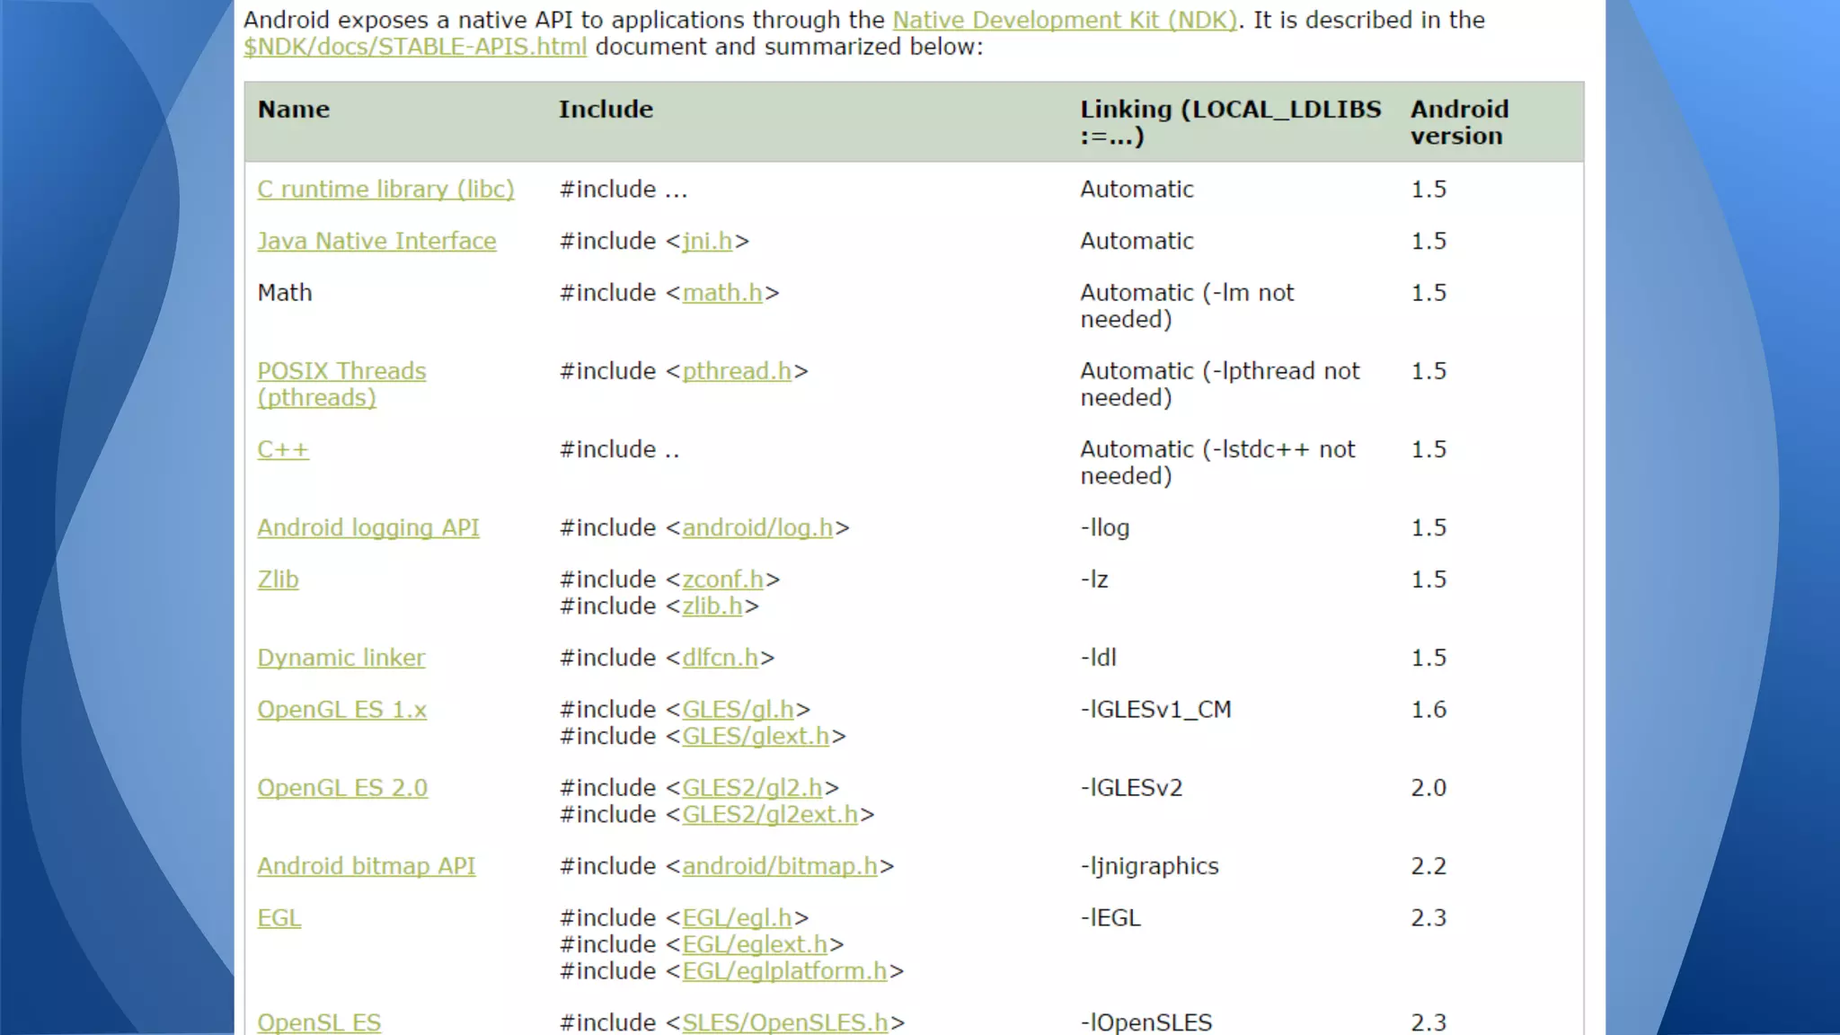
Task: Open the zlib.h header link
Action: point(712,606)
